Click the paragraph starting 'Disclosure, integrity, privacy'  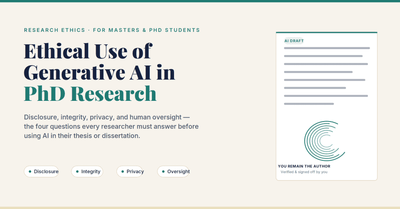[x=111, y=126]
